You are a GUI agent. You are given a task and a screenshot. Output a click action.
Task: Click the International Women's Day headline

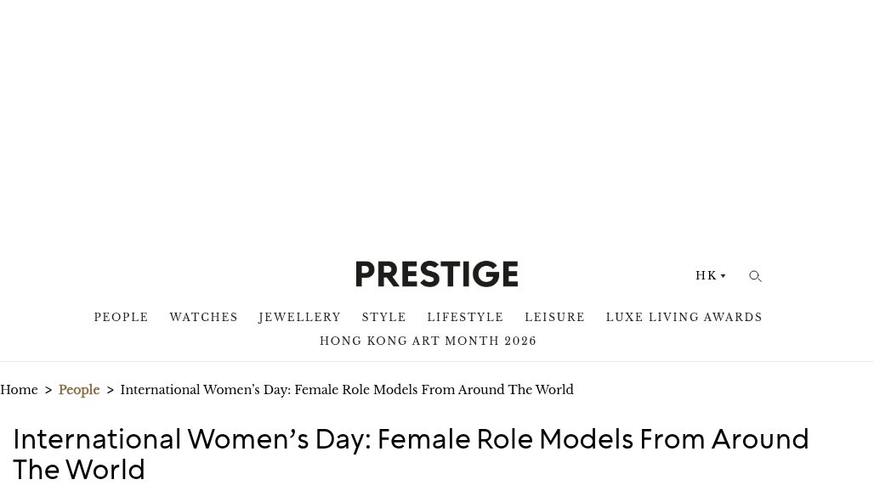pyautogui.click(x=411, y=439)
